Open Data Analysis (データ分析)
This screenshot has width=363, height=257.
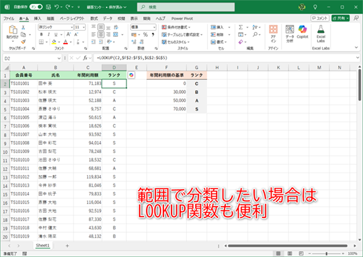(290, 34)
